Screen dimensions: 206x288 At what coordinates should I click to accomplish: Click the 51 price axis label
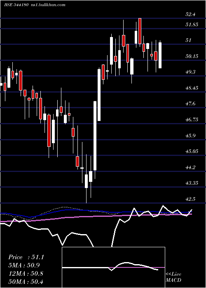pos(188,40)
